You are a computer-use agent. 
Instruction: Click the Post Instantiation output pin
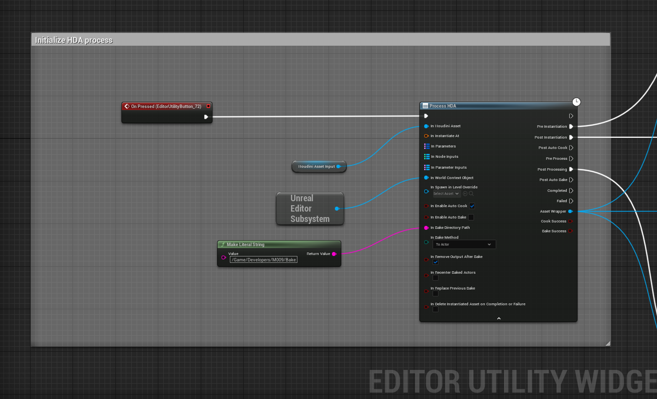[x=571, y=138]
